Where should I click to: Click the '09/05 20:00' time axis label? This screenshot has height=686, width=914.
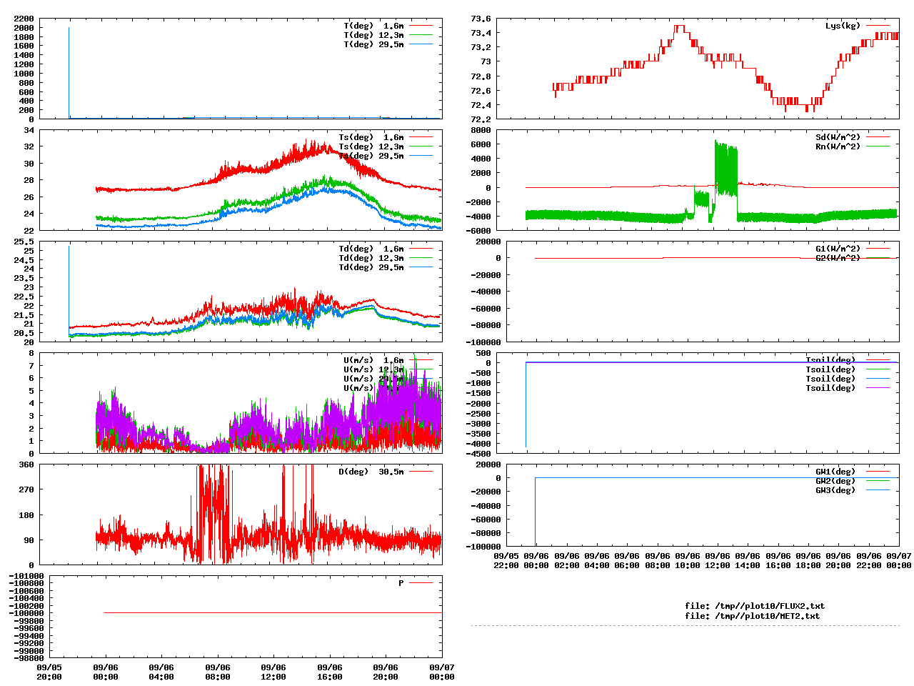click(49, 672)
